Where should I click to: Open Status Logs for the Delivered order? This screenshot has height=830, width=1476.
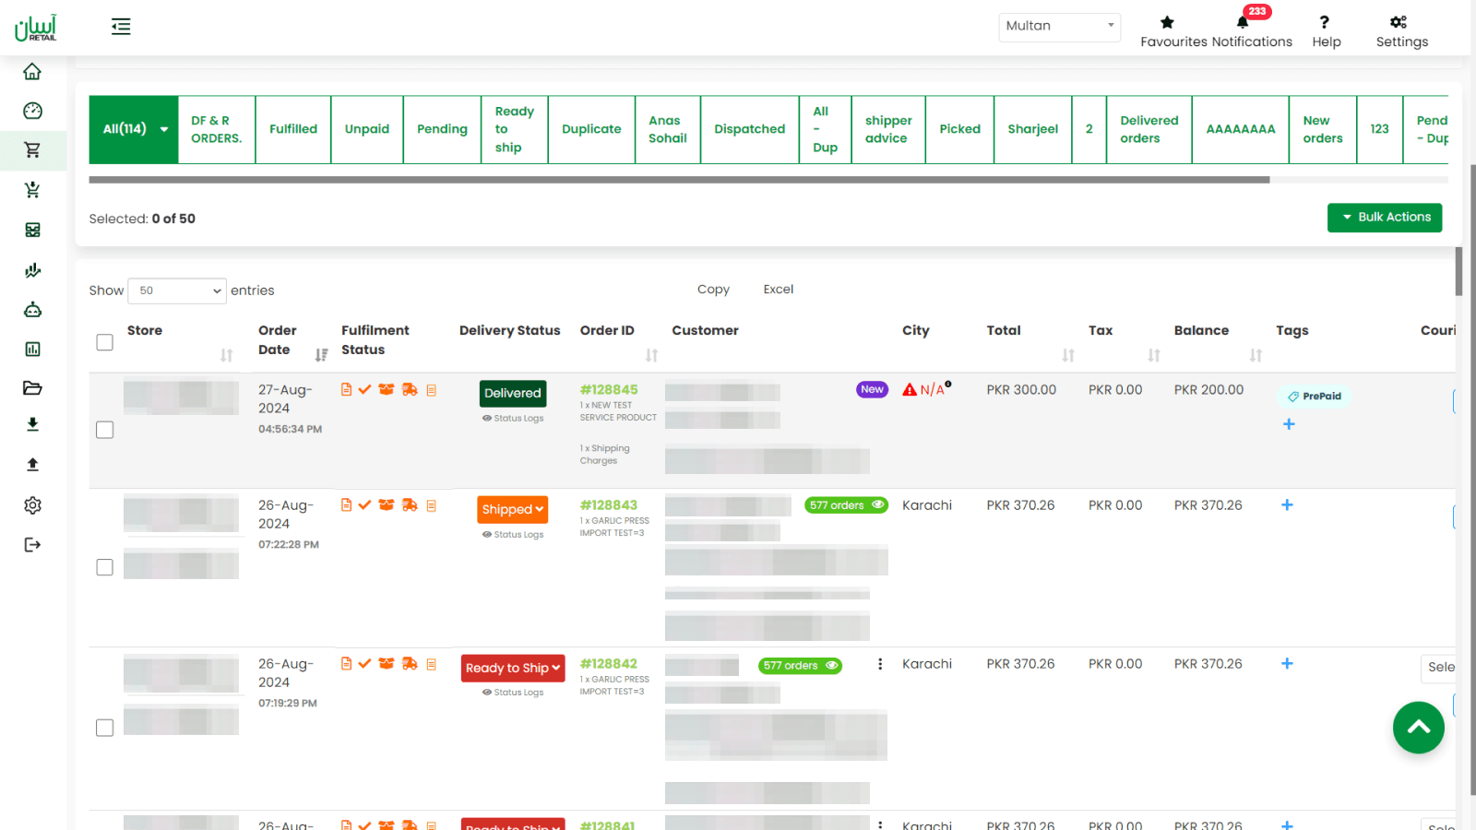click(513, 418)
